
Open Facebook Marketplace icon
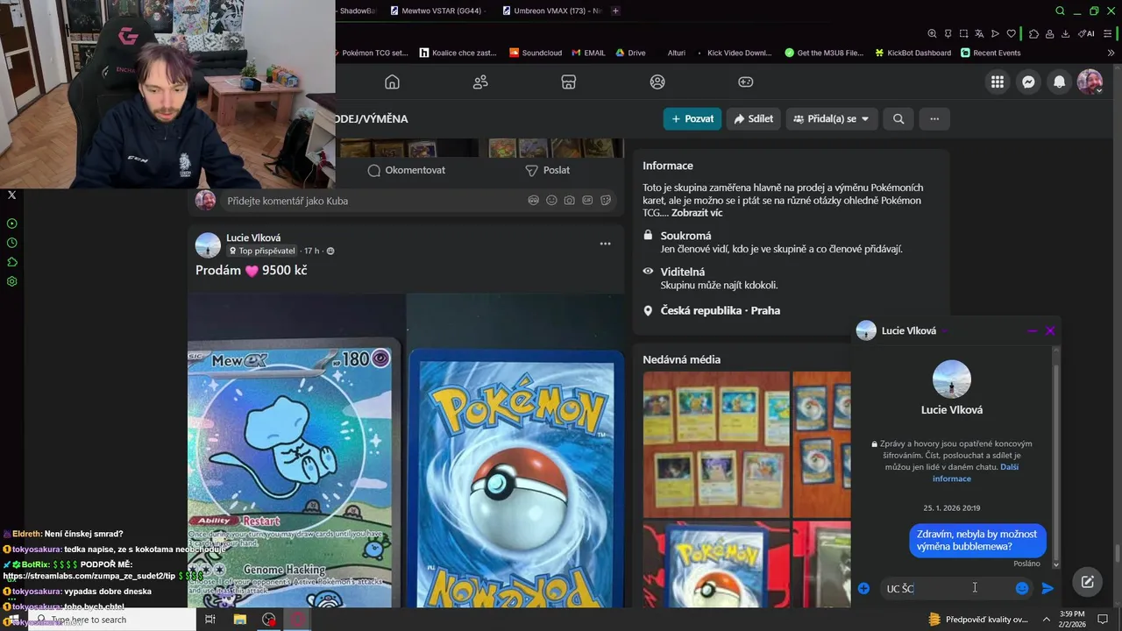[569, 82]
